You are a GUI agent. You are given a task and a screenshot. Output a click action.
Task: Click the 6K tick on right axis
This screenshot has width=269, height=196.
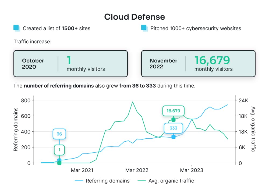pyautogui.click(x=242, y=147)
